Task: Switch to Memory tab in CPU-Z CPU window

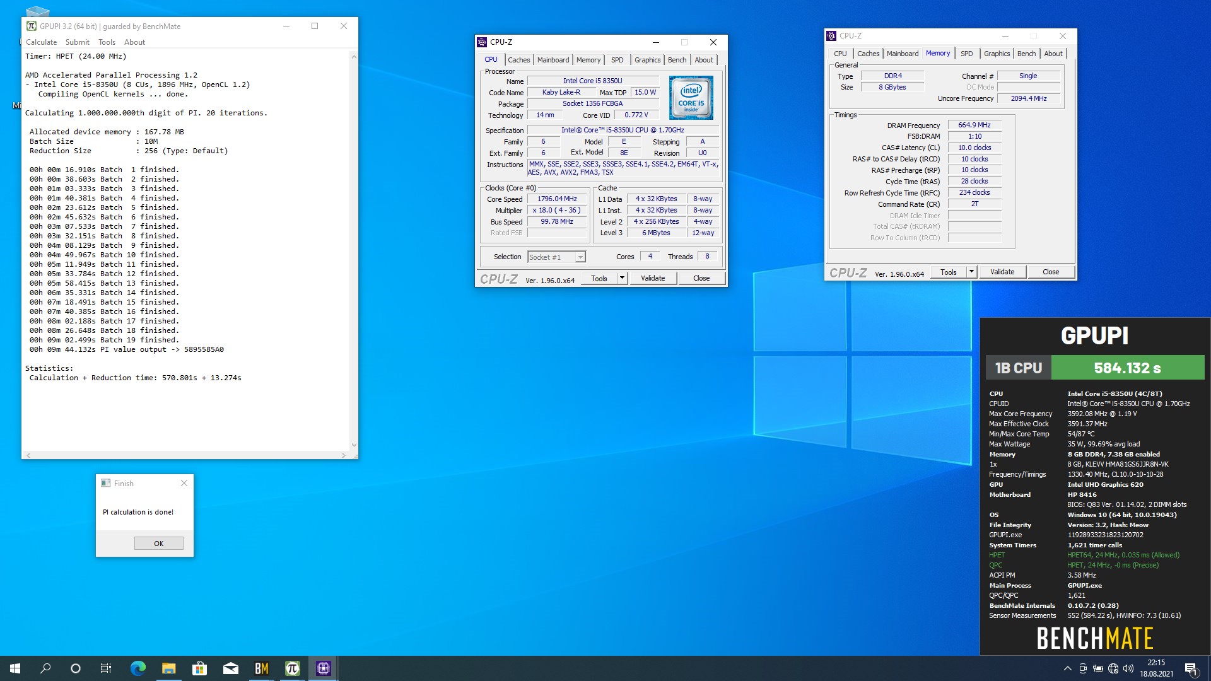Action: coord(588,60)
